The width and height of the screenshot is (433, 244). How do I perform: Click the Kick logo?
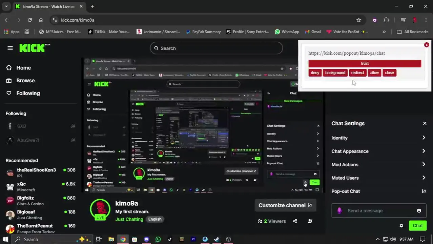[x=35, y=48]
